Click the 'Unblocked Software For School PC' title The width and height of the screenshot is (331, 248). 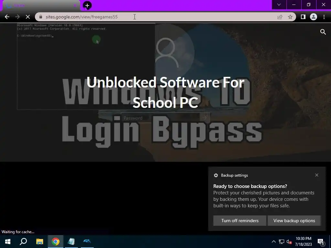(x=165, y=92)
